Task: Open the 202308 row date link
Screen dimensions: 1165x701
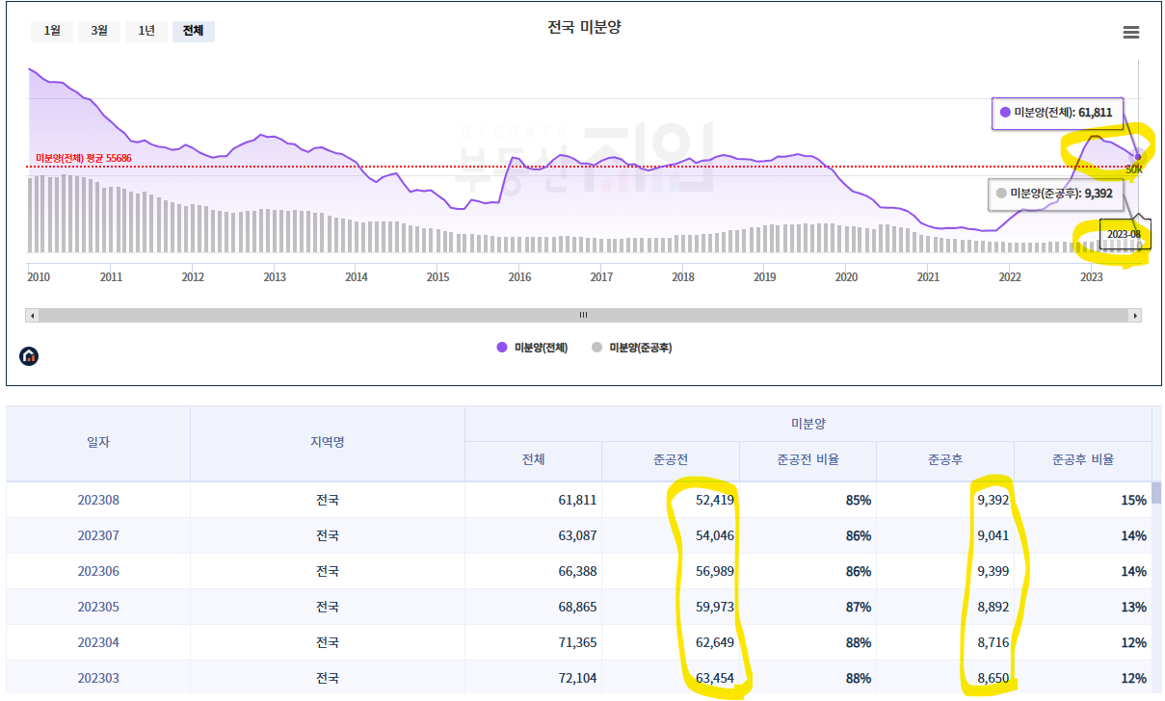Action: point(98,500)
